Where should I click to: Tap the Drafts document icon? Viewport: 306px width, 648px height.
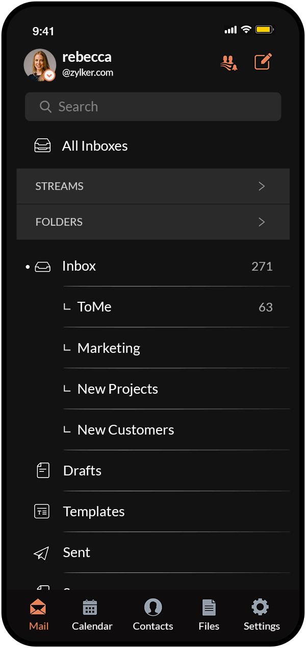43,470
